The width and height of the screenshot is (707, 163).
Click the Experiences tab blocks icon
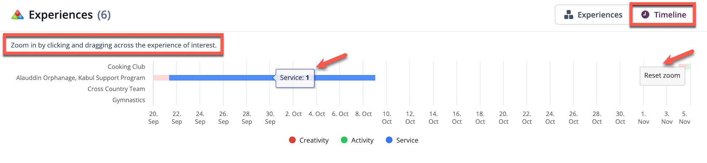[x=569, y=15]
